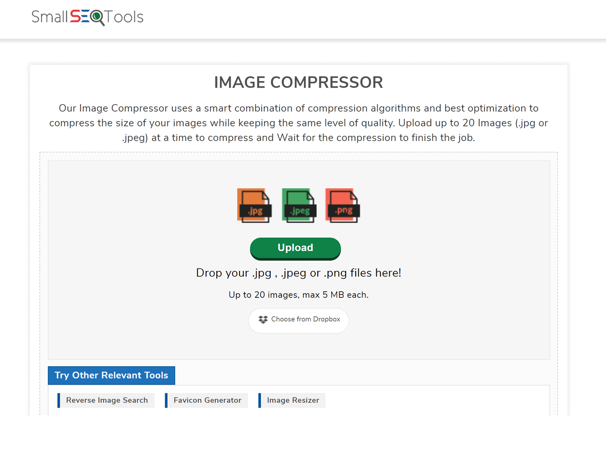Open the Image Resizer tool
Viewport: 606px width, 464px height.
293,400
